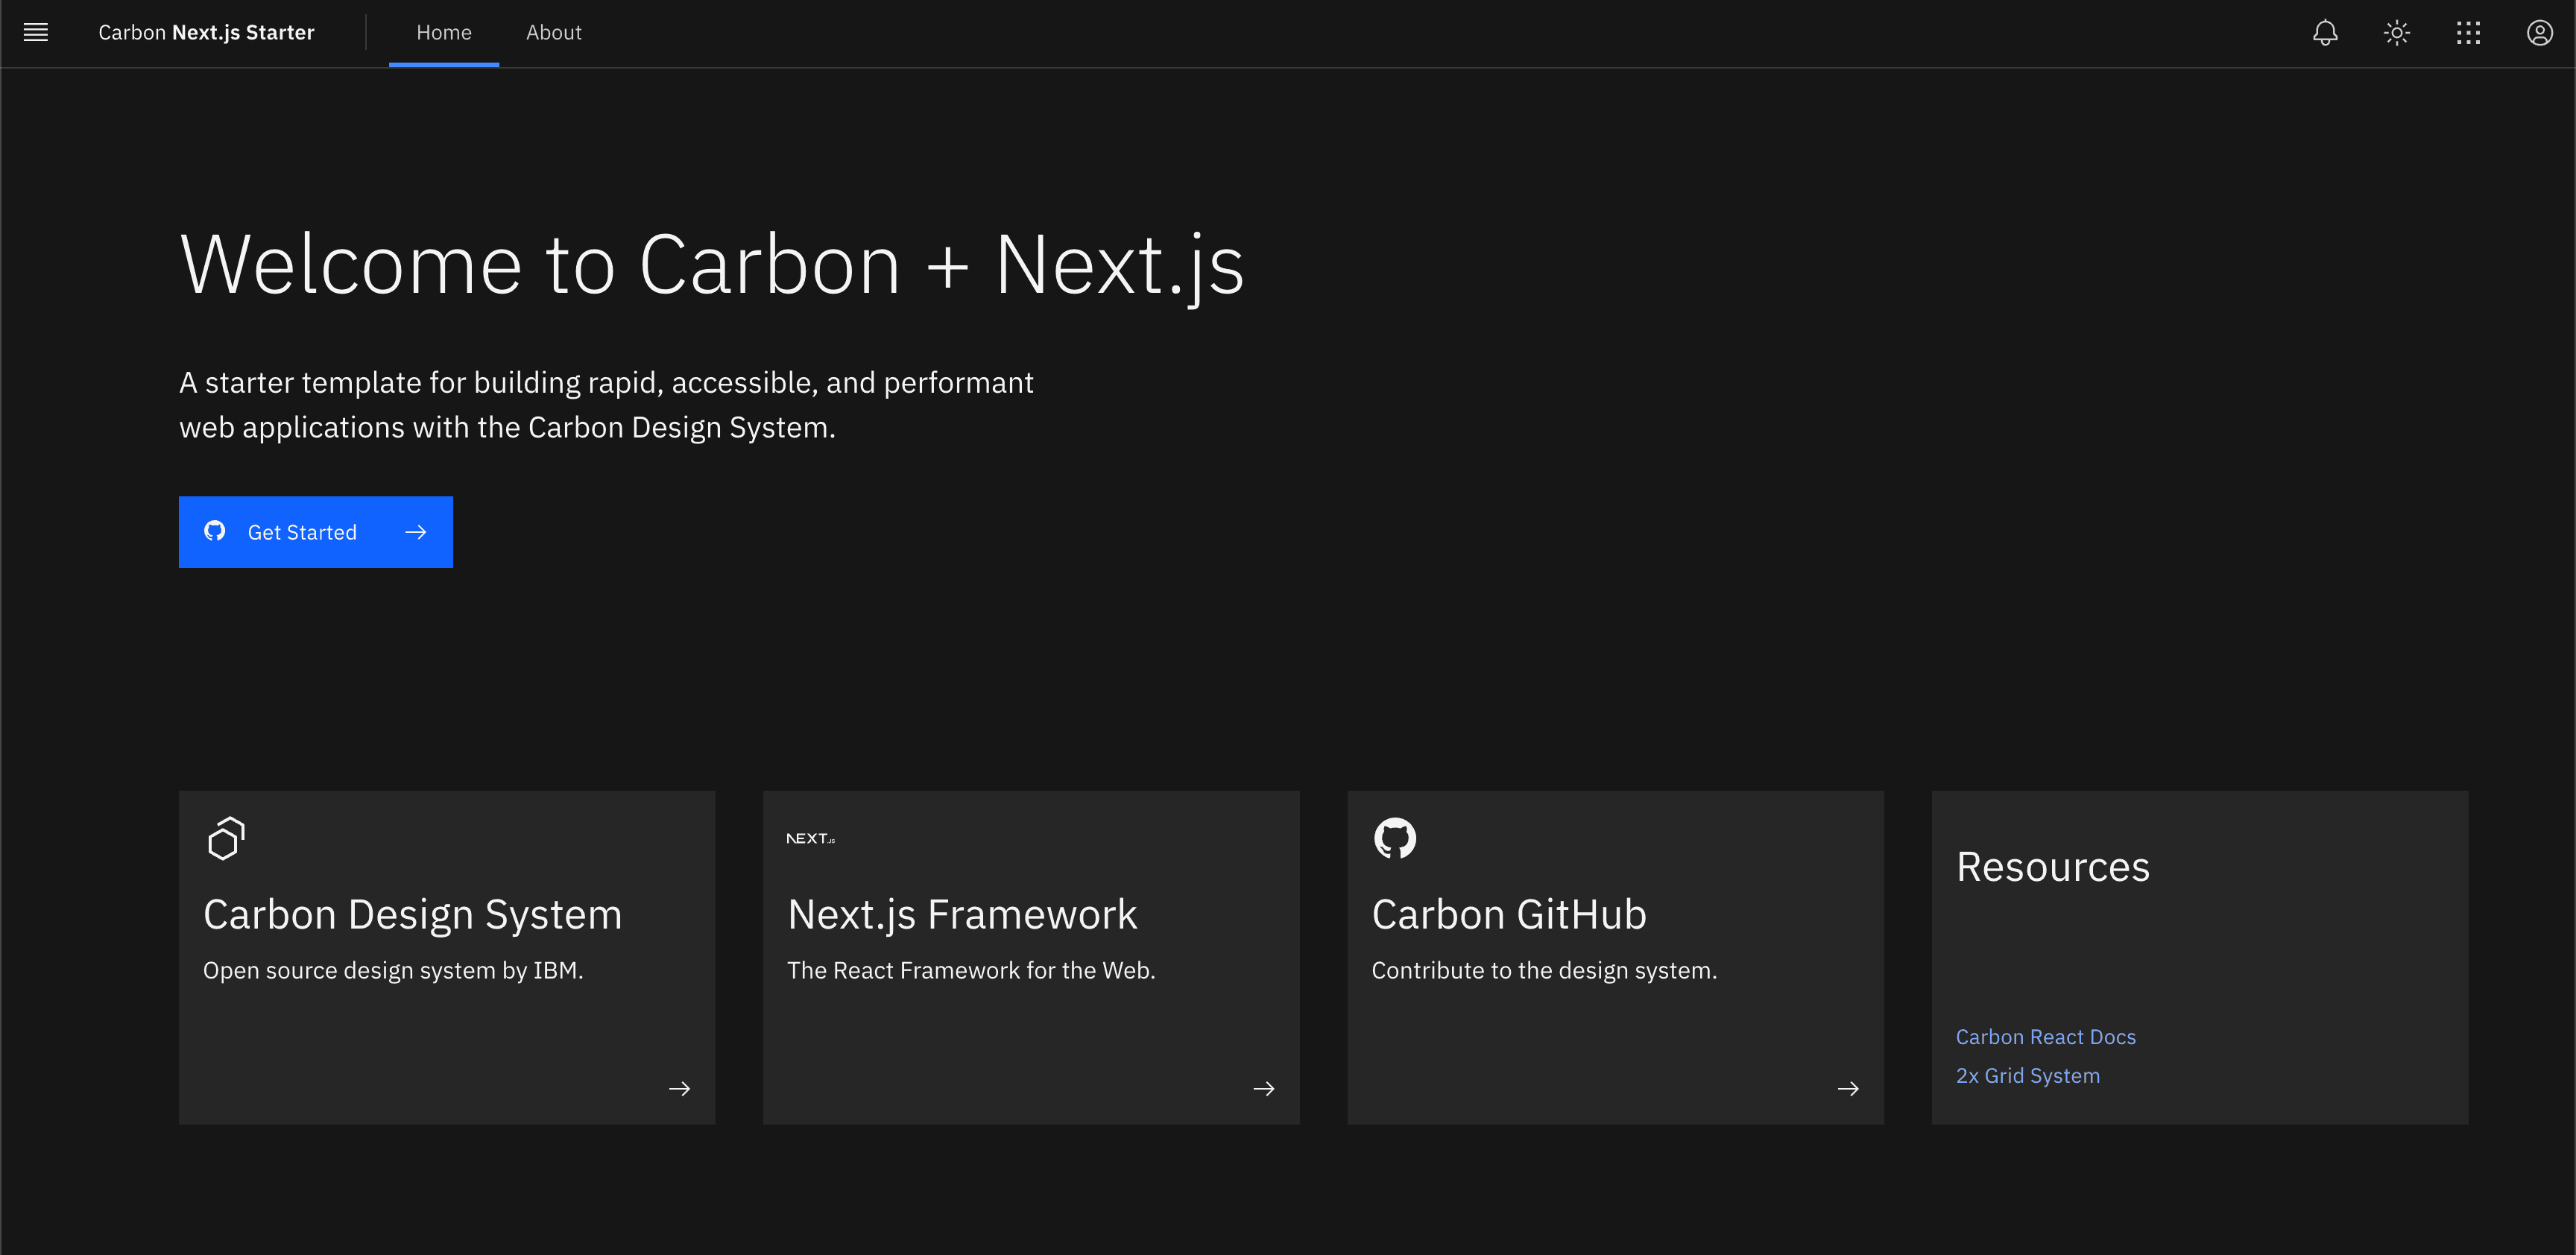Open the app switcher grid icon
Viewport: 2576px width, 1255px height.
click(x=2468, y=33)
